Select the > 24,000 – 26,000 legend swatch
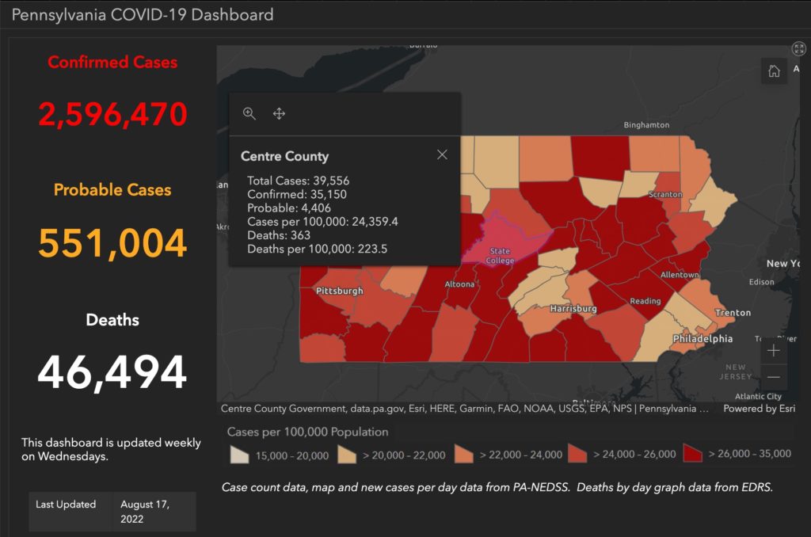 coord(576,455)
